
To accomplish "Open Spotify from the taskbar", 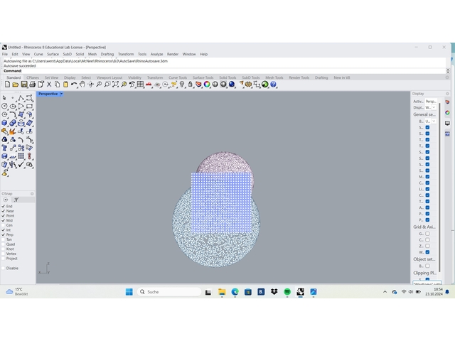I will coord(287,292).
